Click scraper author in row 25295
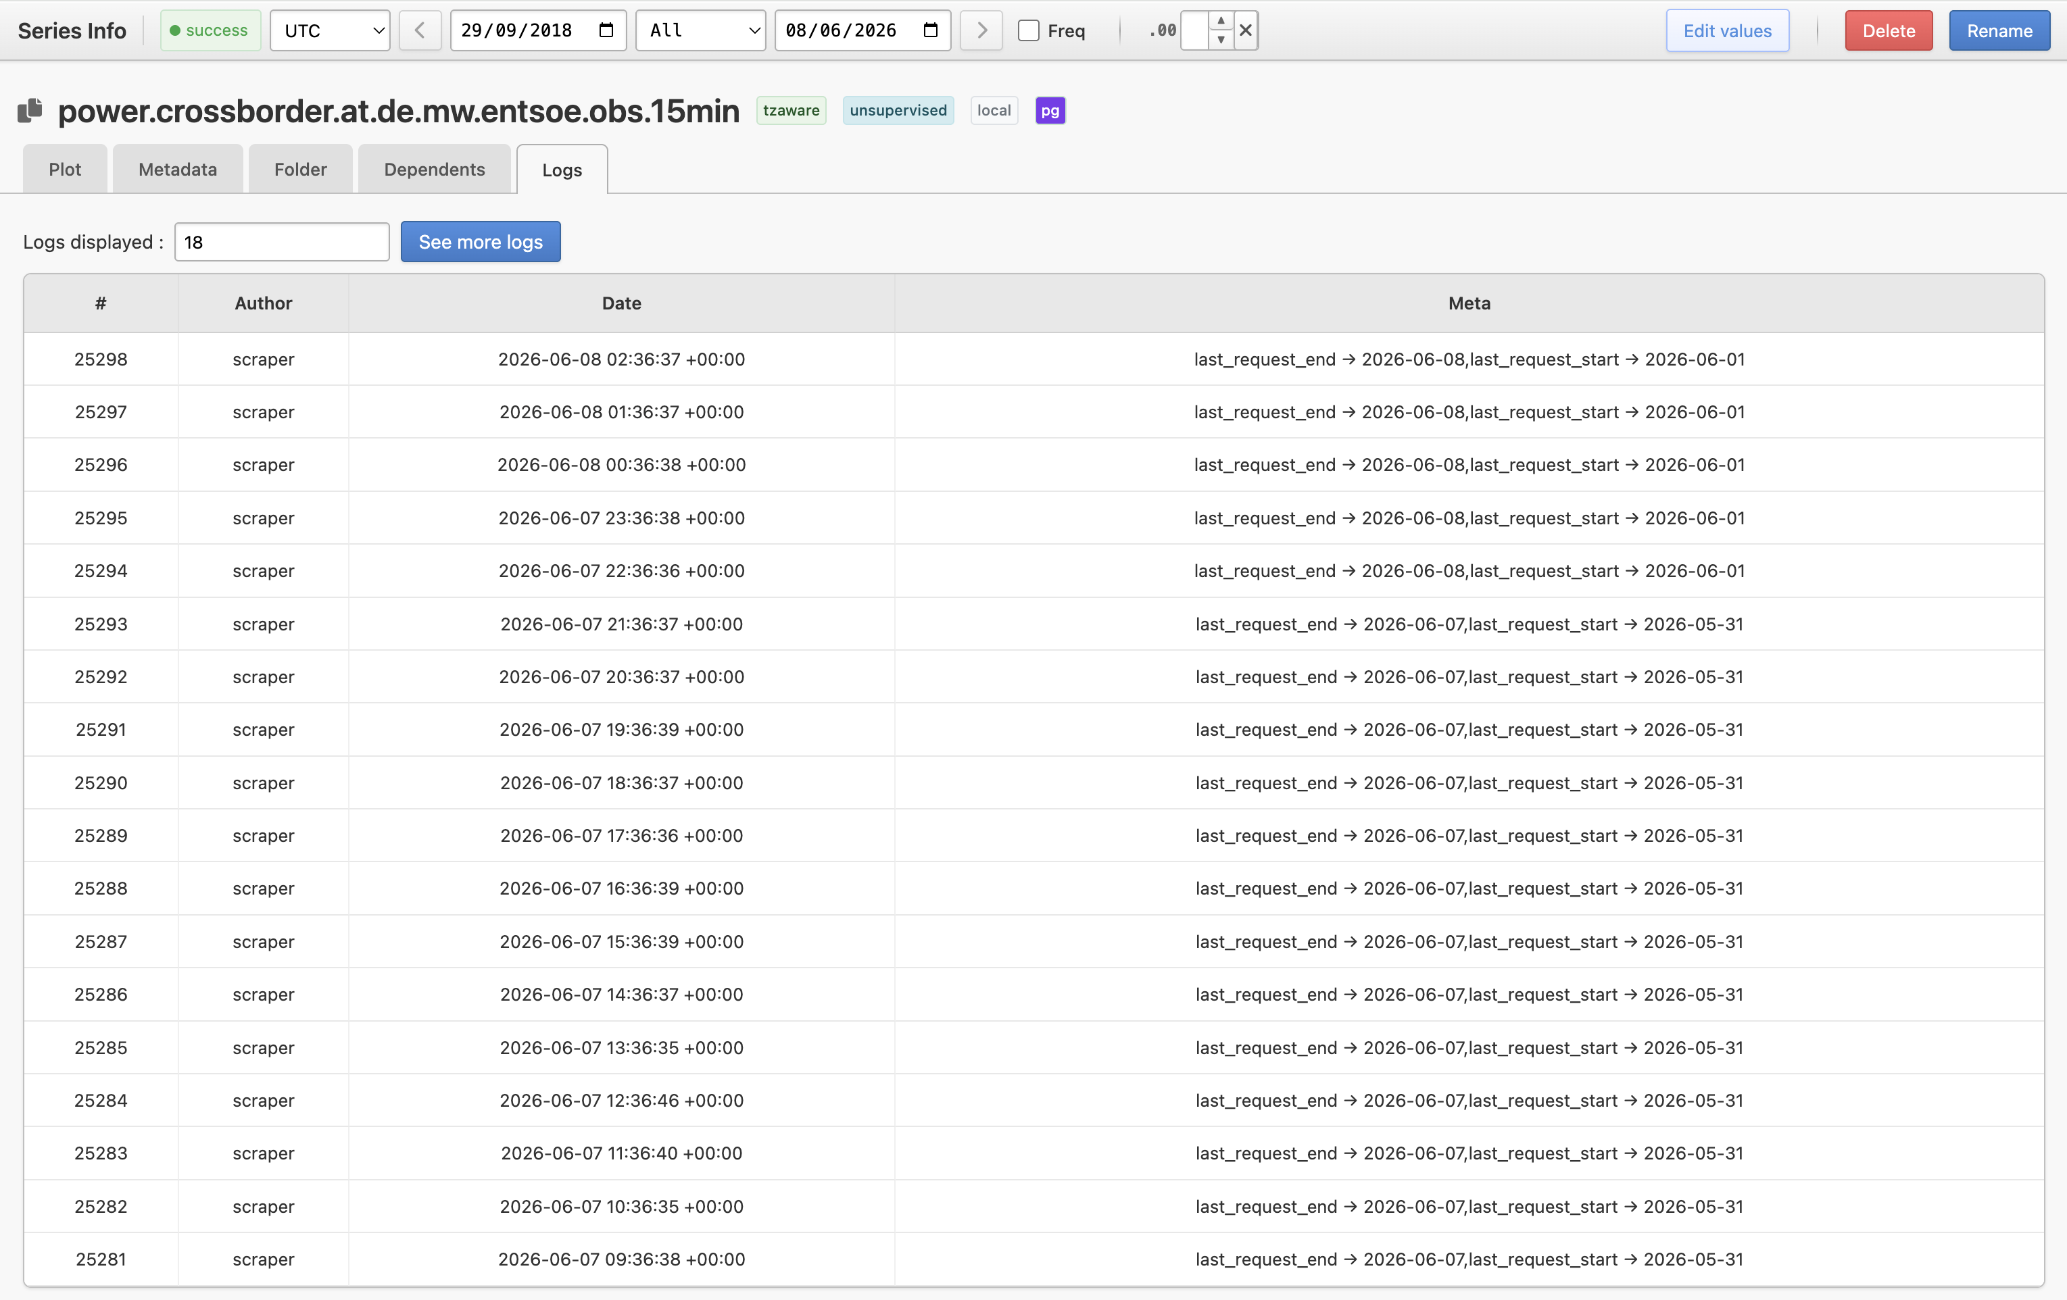Screen dimensions: 2067x1300 coord(263,518)
